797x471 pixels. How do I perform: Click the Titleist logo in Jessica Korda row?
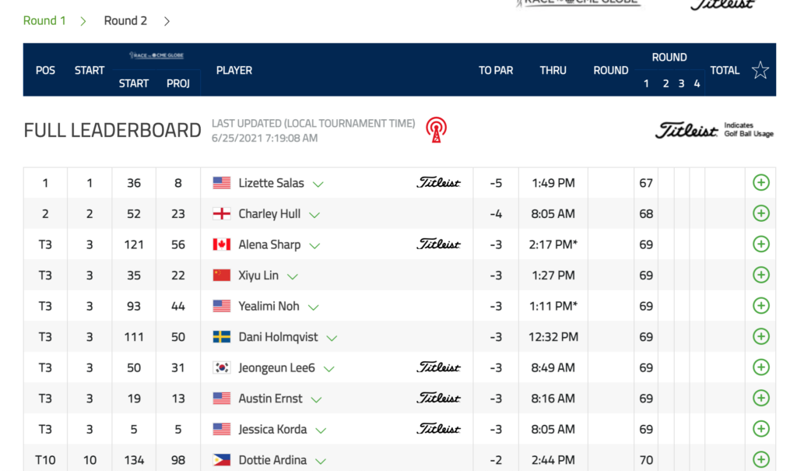tap(439, 429)
